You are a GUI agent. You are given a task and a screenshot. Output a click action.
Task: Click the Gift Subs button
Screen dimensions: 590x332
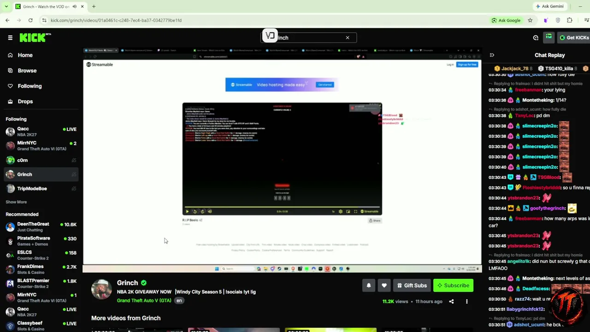tap(412, 285)
